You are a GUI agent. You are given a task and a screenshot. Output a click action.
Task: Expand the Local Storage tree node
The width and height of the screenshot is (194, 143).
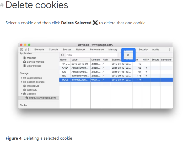point(21,78)
